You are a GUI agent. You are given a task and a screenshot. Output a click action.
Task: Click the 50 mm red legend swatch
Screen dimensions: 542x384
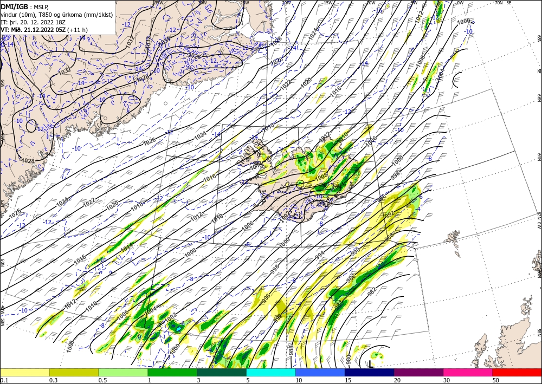tap(517, 372)
